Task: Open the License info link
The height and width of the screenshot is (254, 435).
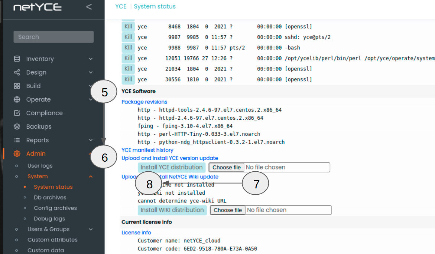Action: [136, 232]
